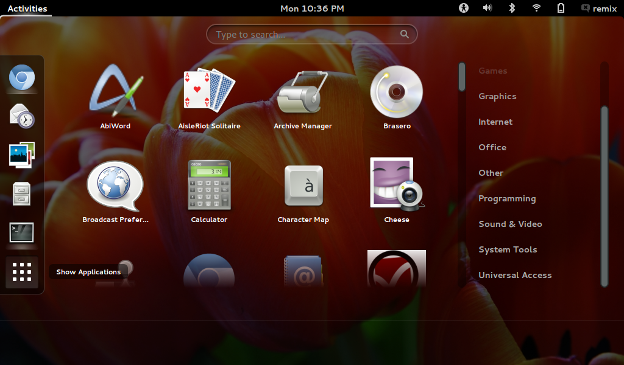Click the Show Applications grid button
The height and width of the screenshot is (365, 624).
[x=22, y=273]
